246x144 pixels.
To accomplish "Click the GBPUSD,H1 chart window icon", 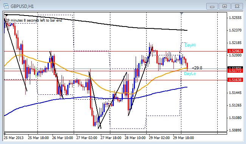I will tap(6, 6).
